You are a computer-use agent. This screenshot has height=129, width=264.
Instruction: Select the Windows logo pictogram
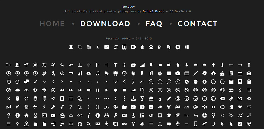coord(187,47)
